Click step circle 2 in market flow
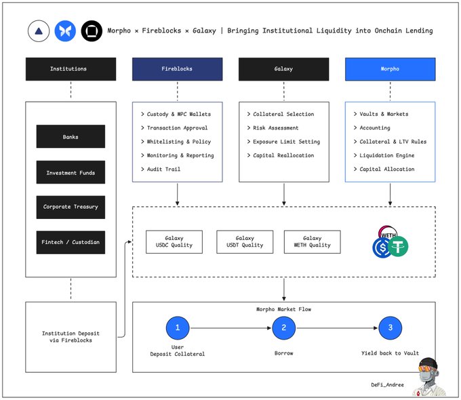 (283, 328)
